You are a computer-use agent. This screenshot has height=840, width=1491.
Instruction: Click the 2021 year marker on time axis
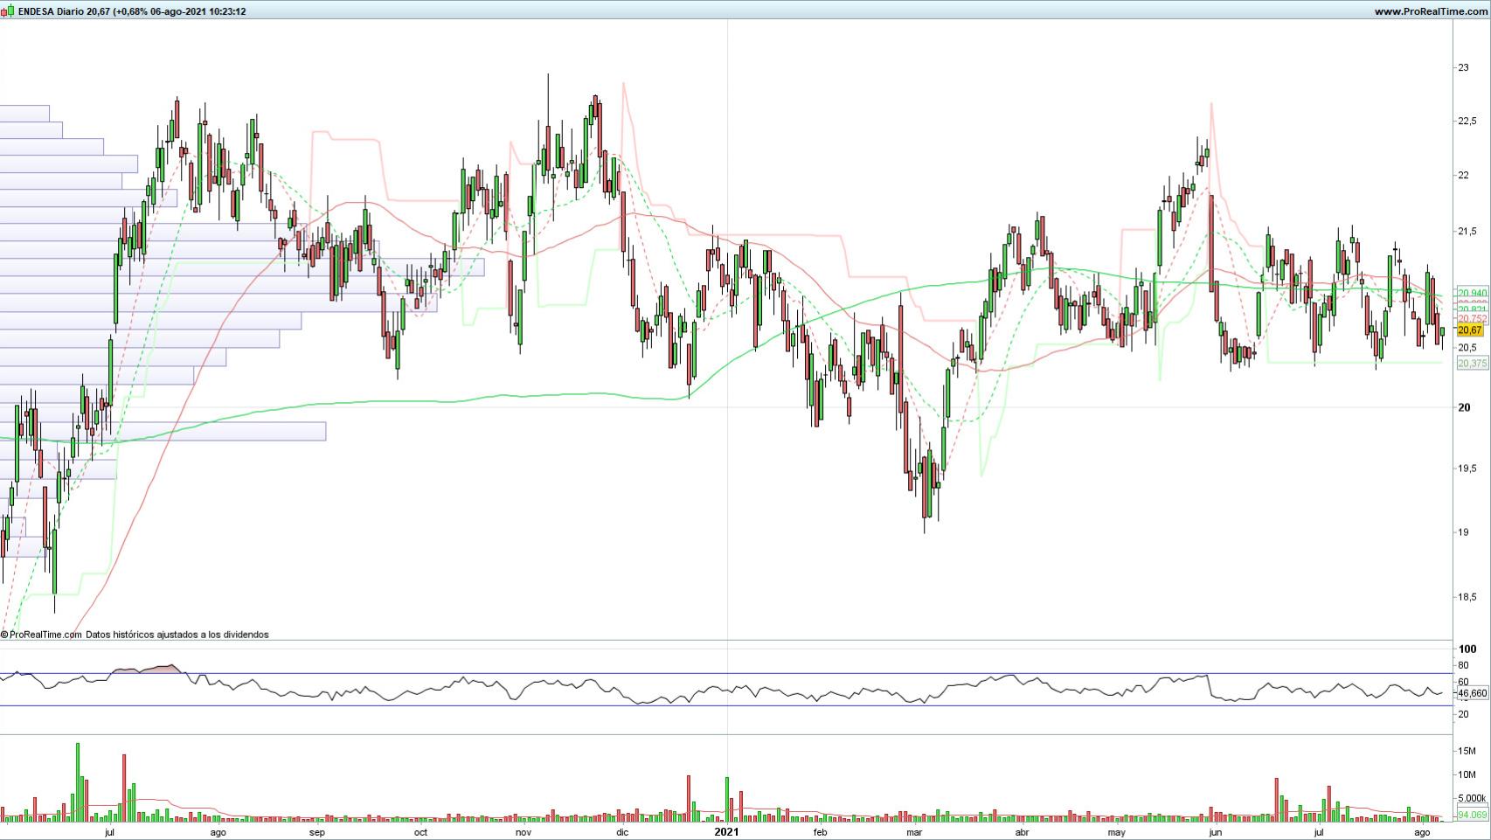[x=726, y=832]
